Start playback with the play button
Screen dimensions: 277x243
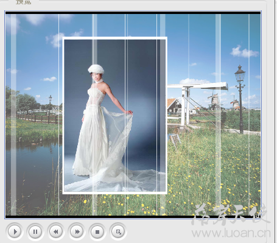tap(15, 231)
